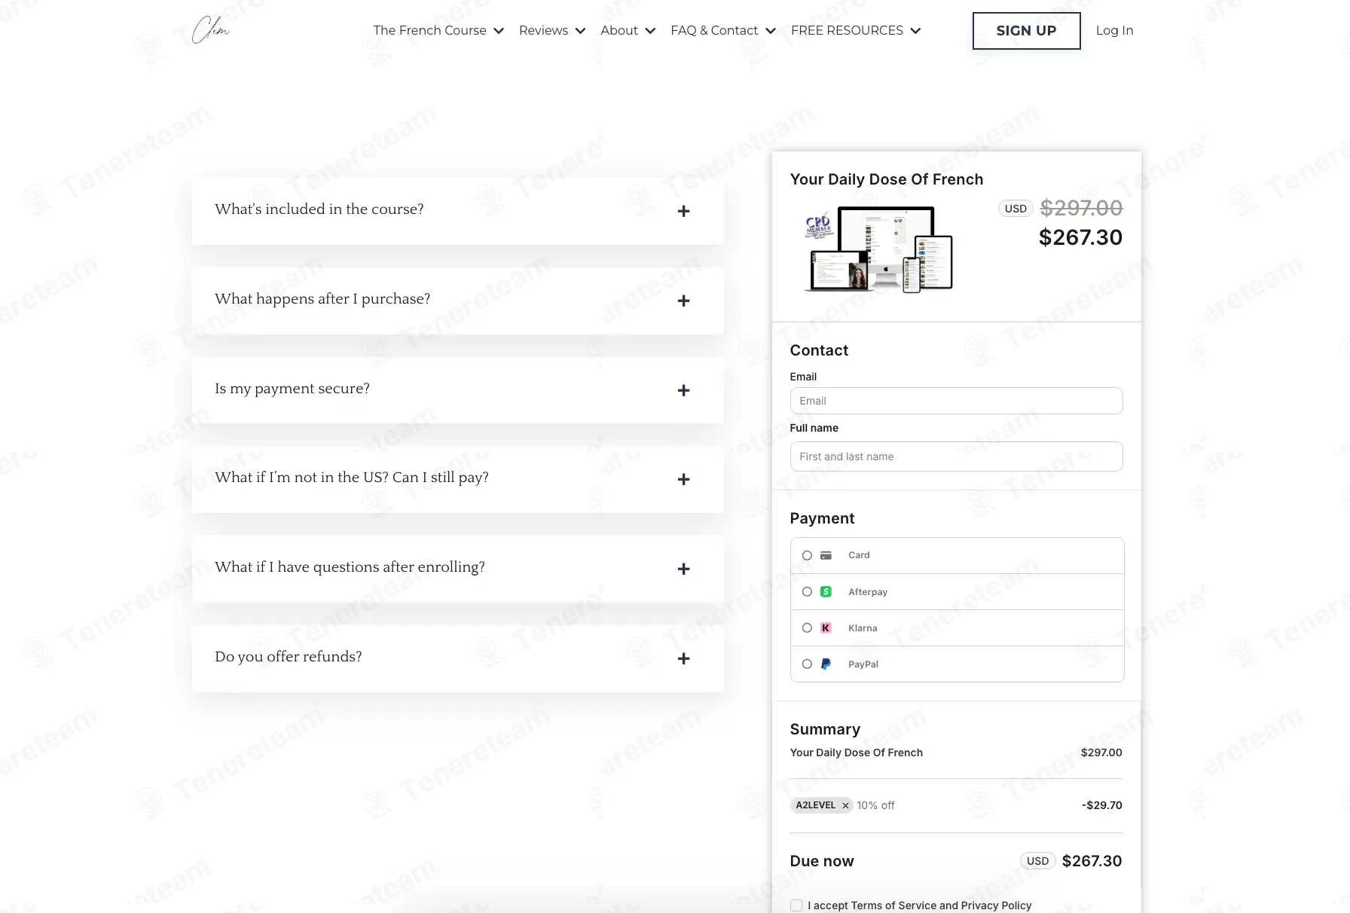Click the Clem signature logo
Image resolution: width=1350 pixels, height=913 pixels.
210,30
